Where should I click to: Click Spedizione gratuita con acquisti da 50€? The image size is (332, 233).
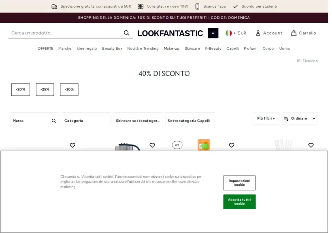pyautogui.click(x=96, y=6)
